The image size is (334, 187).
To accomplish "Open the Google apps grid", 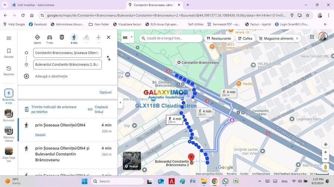I will point(312,37).
